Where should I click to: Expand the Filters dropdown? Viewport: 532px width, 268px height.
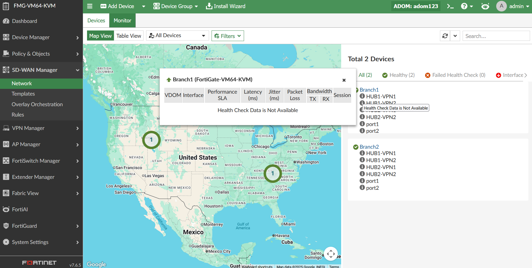tap(228, 36)
